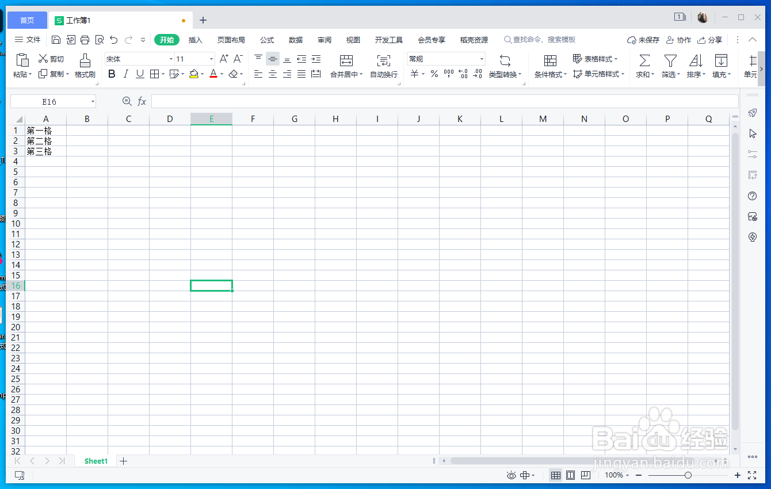Click the zoom slider handle
This screenshot has height=489, width=771.
688,475
